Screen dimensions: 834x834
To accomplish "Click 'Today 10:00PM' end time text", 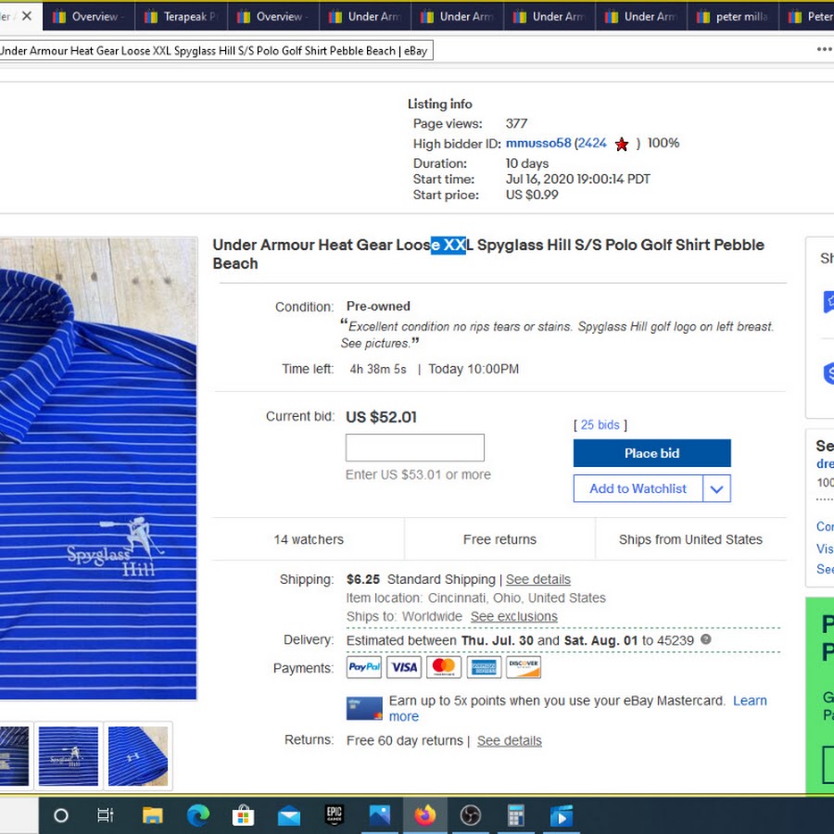I will click(x=474, y=369).
